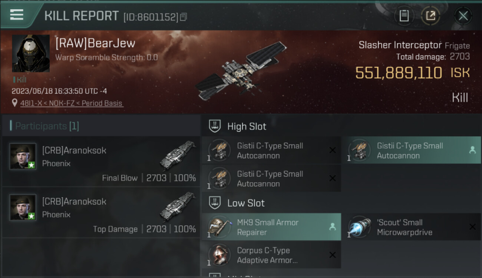The width and height of the screenshot is (482, 278).
Task: Select the Corpus C-Type Adaptive Armor icon
Action: click(x=219, y=255)
